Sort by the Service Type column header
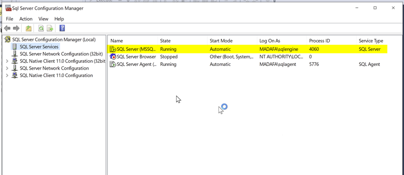Viewport: 404px width, 175px height. point(371,41)
